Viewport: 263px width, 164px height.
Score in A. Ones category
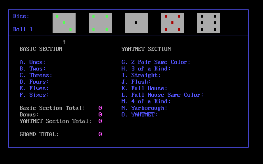click(35, 62)
